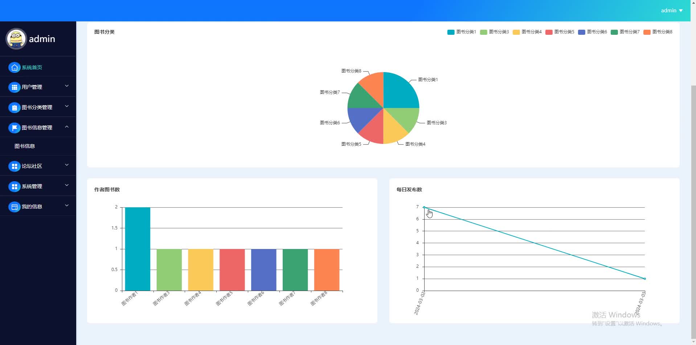Toggle legend 图书分类3 in pie chart
The height and width of the screenshot is (345, 696).
pyautogui.click(x=494, y=32)
